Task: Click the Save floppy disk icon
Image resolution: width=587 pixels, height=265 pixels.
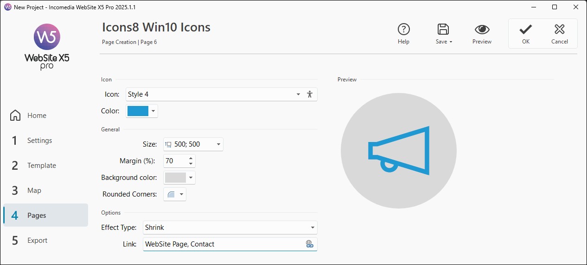Action: coord(443,29)
